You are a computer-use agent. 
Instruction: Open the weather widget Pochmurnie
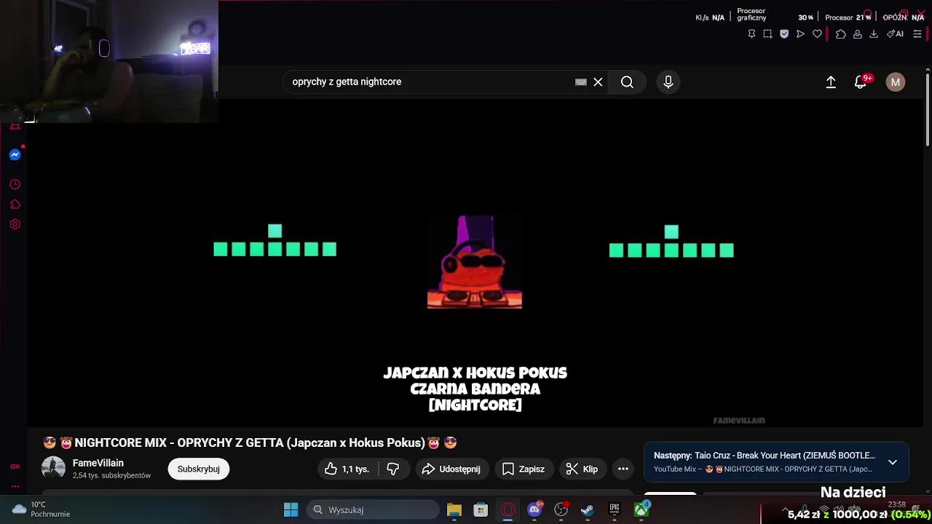[x=41, y=509]
